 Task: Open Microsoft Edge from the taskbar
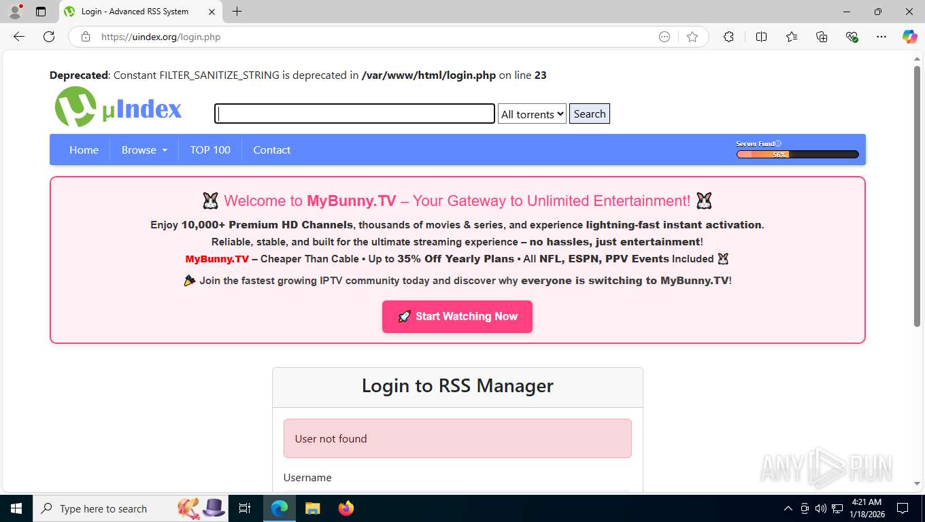click(x=280, y=508)
